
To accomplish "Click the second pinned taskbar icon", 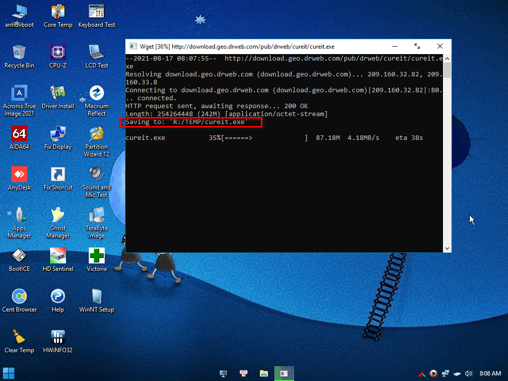I will pyautogui.click(x=244, y=374).
